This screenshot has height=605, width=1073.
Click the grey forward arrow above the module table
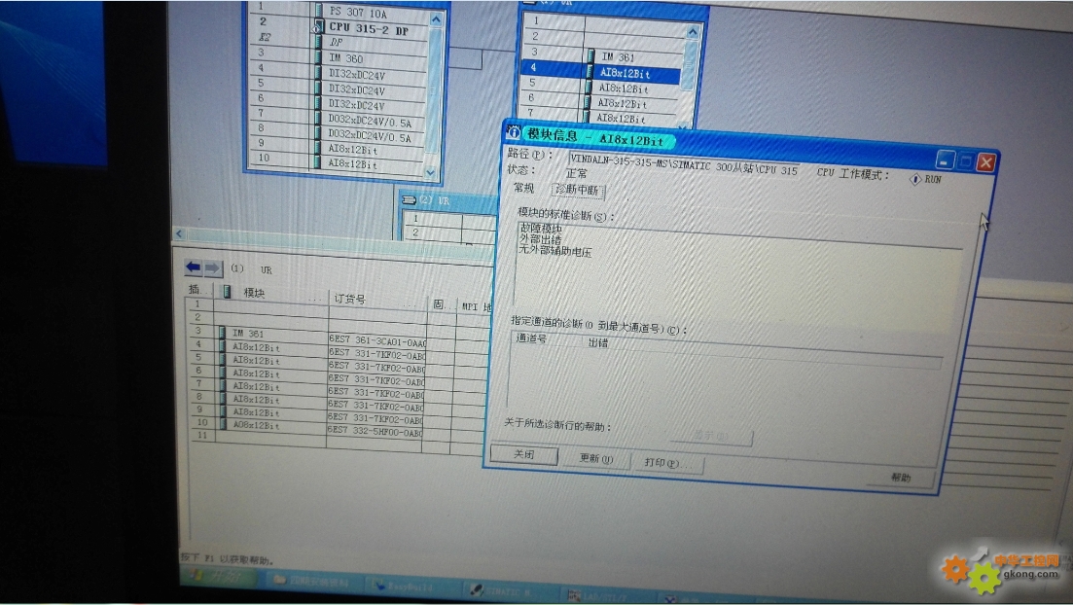pyautogui.click(x=212, y=267)
